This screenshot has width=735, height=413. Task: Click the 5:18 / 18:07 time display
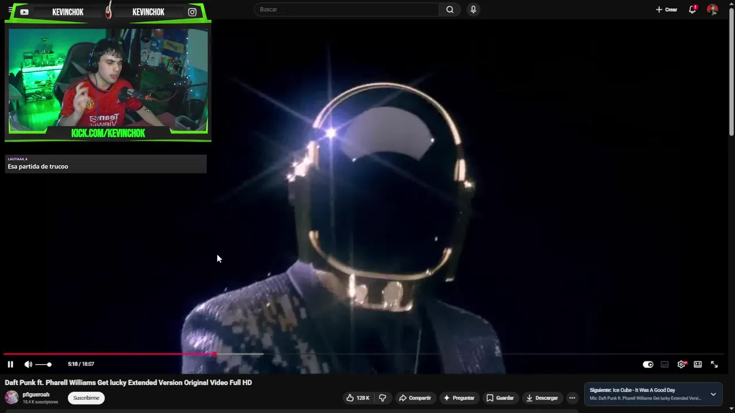coord(81,364)
